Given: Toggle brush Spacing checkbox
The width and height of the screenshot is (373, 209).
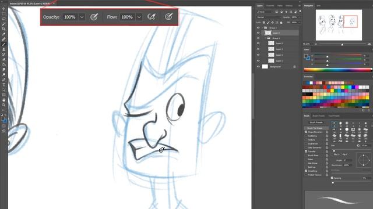Looking at the screenshot, I should 332,178.
